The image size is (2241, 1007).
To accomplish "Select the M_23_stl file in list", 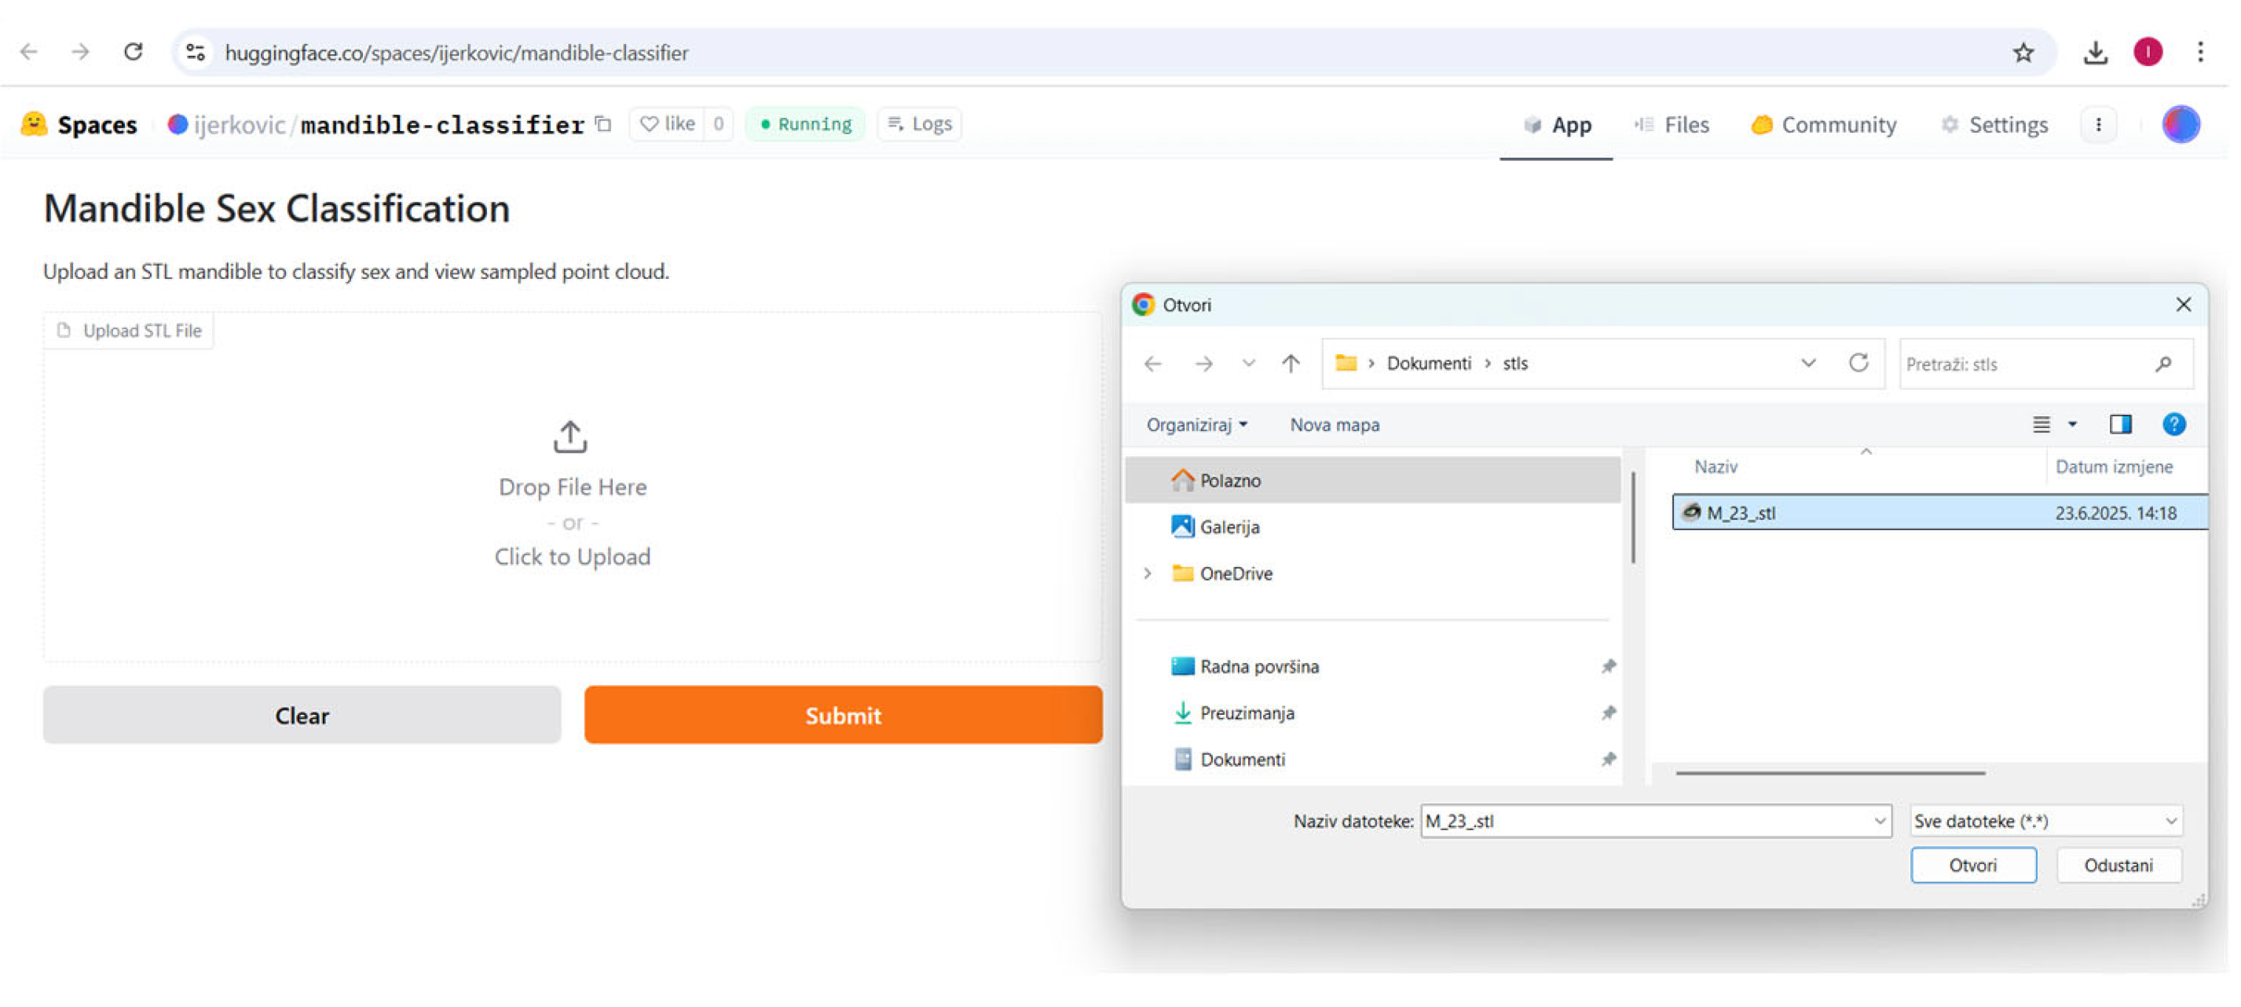I will point(1741,513).
